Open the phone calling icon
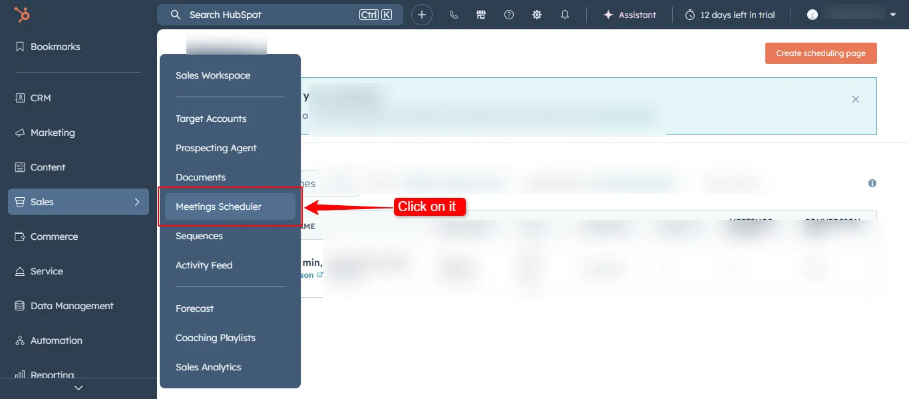This screenshot has width=909, height=399. (454, 15)
